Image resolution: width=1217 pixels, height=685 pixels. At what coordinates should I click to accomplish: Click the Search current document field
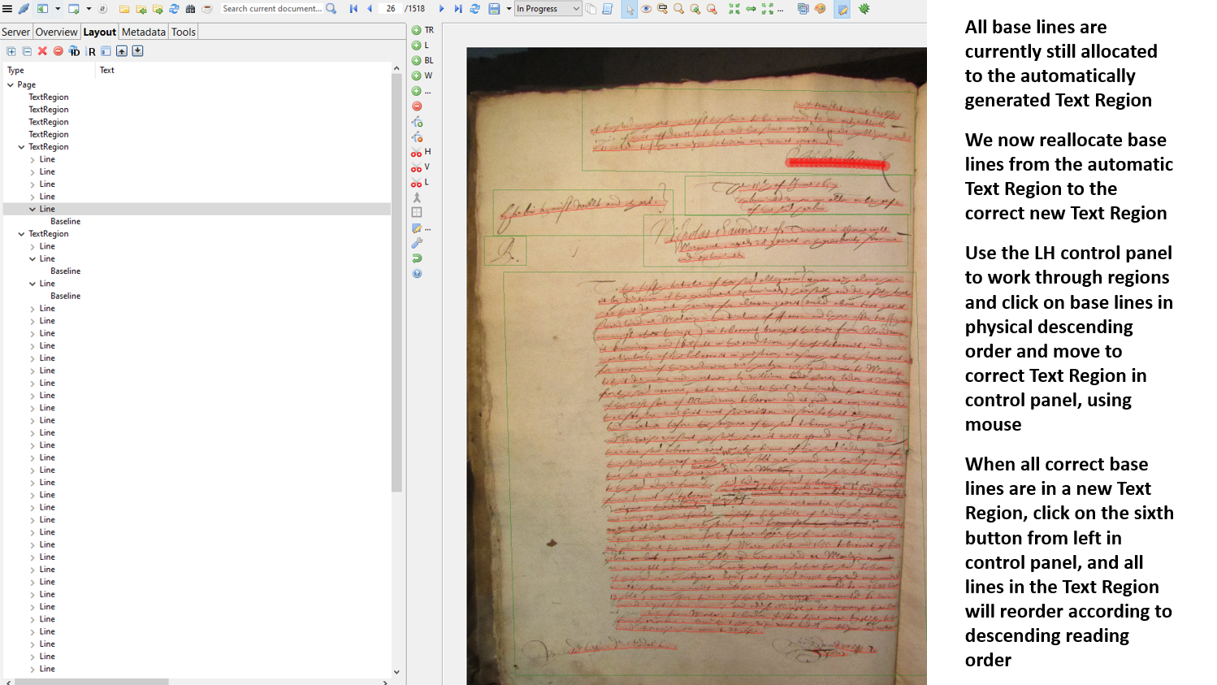(272, 9)
